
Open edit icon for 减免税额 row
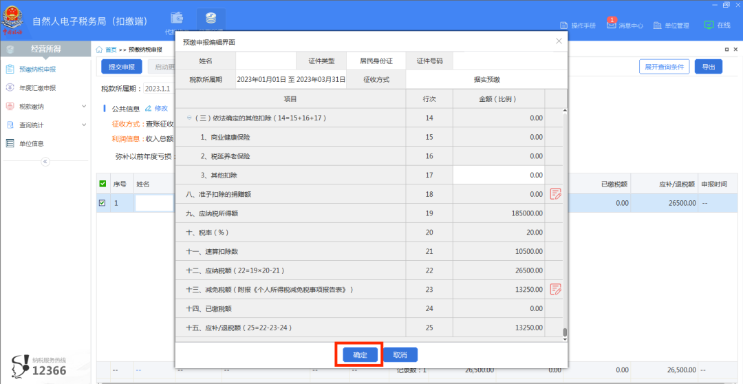click(x=555, y=289)
